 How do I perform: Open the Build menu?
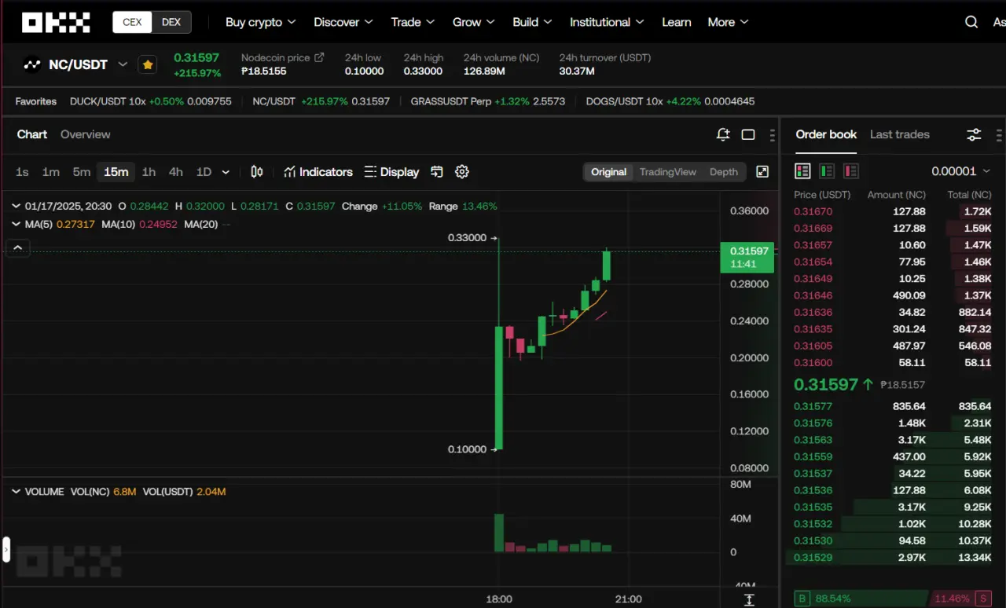click(532, 22)
